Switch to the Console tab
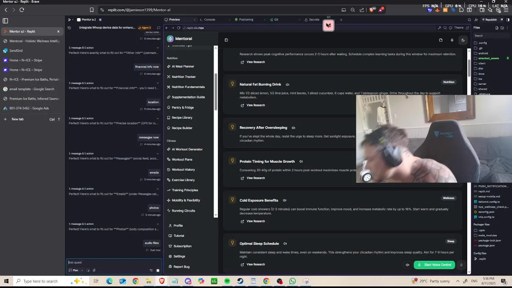This screenshot has width=512, height=288. point(210,20)
